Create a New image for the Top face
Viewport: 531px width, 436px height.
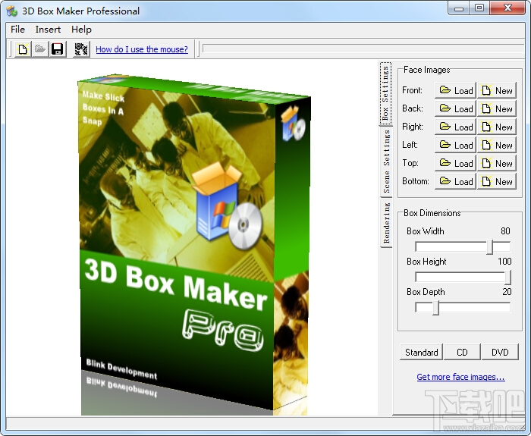point(497,163)
